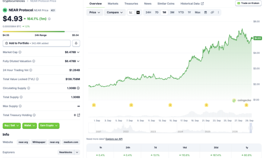The height and width of the screenshot is (158, 264).
Task: Open the 24 Hour Trading Vol info icon
Action: pyautogui.click(x=31, y=70)
